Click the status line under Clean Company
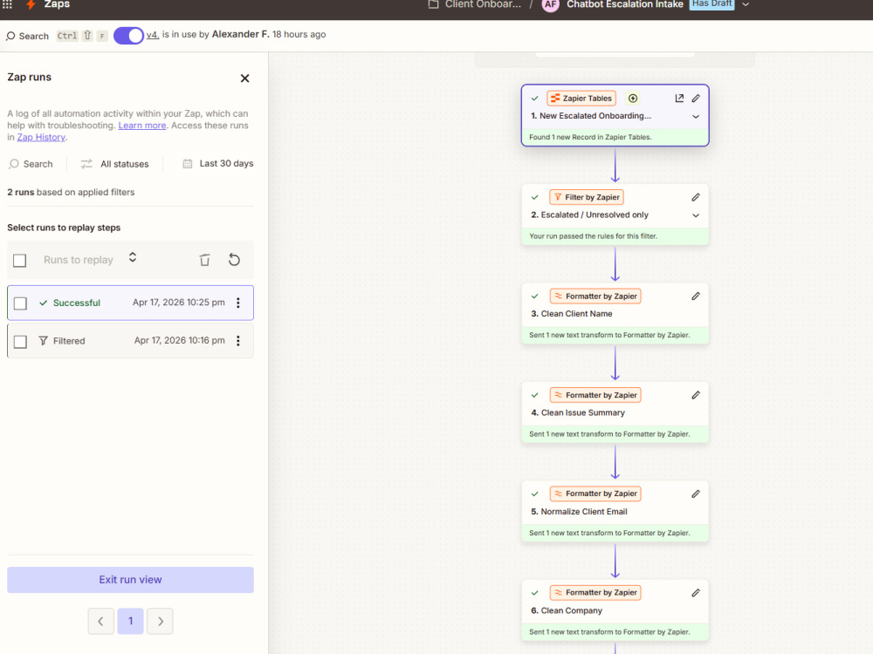873x654 pixels. click(x=615, y=632)
